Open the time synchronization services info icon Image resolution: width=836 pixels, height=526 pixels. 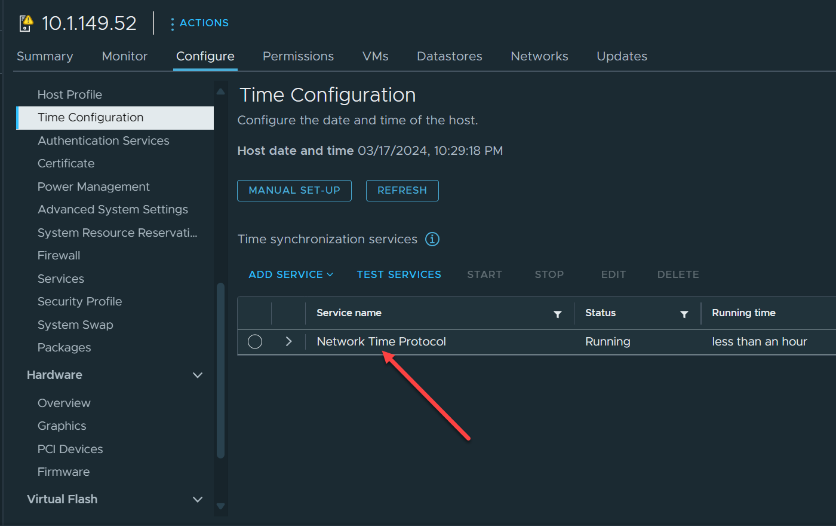tap(432, 239)
